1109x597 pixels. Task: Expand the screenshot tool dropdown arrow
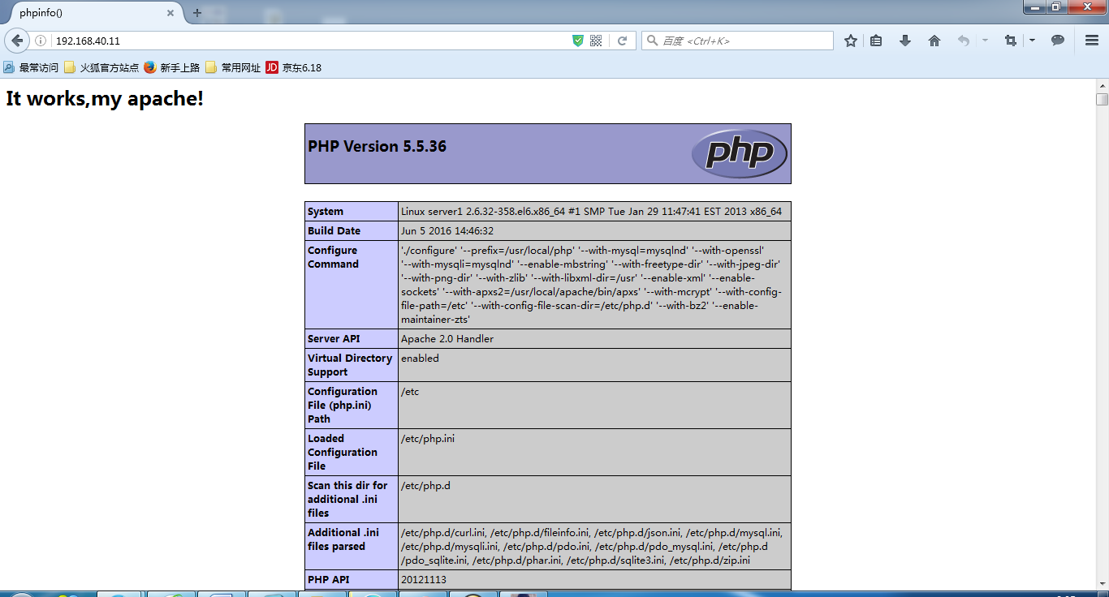(1032, 40)
